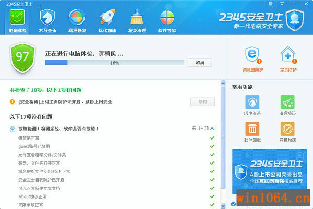This screenshot has width=313, height=209.
Task: Click the 16% scan progress bar
Action: point(115,63)
